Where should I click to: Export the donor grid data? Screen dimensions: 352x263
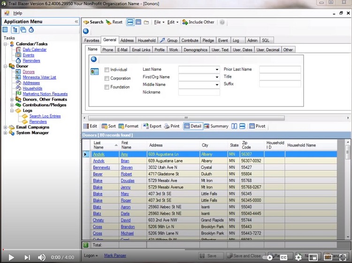pos(152,126)
